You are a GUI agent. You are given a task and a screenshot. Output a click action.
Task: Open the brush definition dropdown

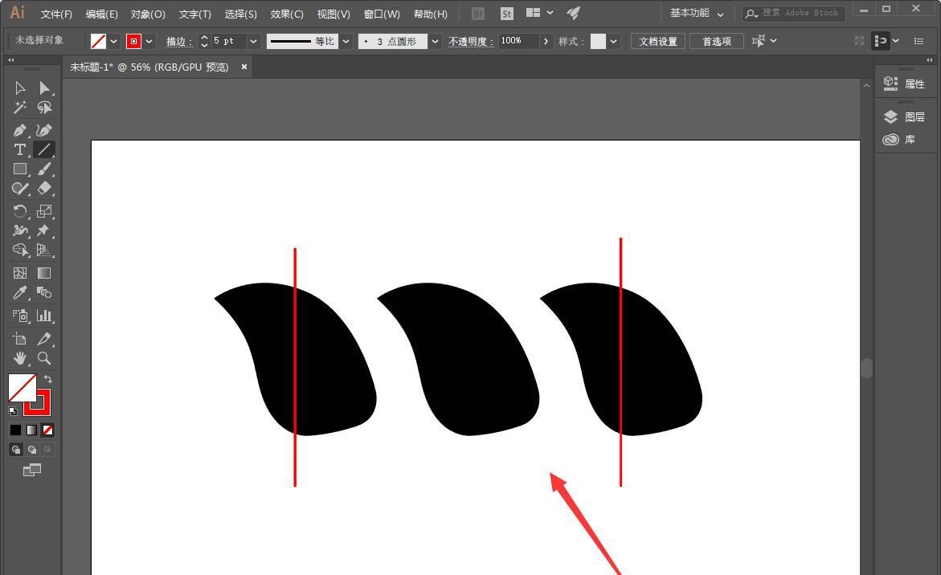click(x=435, y=42)
